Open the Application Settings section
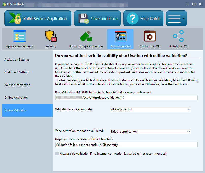This screenshot has width=205, height=173. coord(20,39)
